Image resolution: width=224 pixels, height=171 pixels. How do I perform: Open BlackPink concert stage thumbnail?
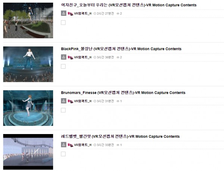pyautogui.click(x=28, y=64)
